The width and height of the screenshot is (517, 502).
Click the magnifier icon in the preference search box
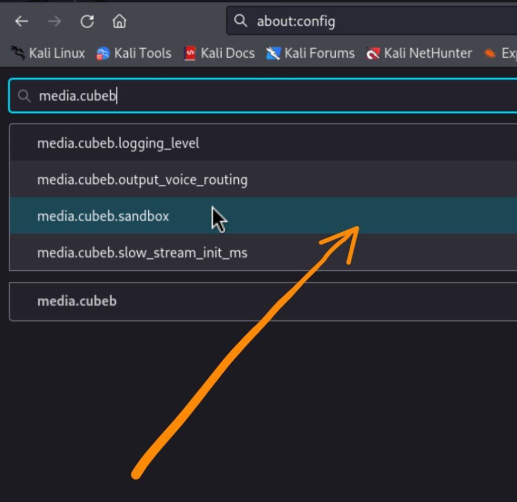[24, 96]
